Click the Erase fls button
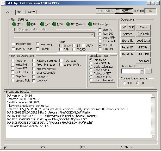This screenshot has height=151, width=161. [x=128, y=41]
